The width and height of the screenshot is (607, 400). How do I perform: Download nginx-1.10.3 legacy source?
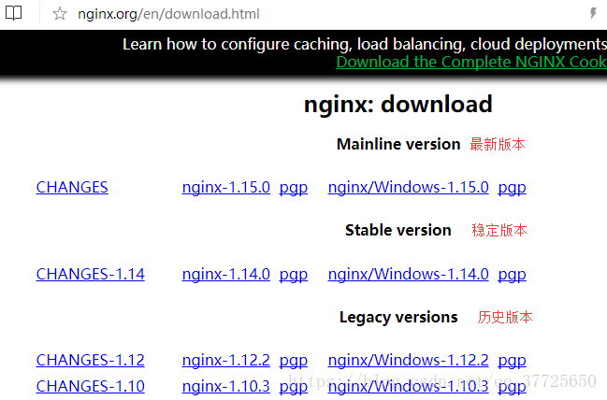(x=226, y=387)
